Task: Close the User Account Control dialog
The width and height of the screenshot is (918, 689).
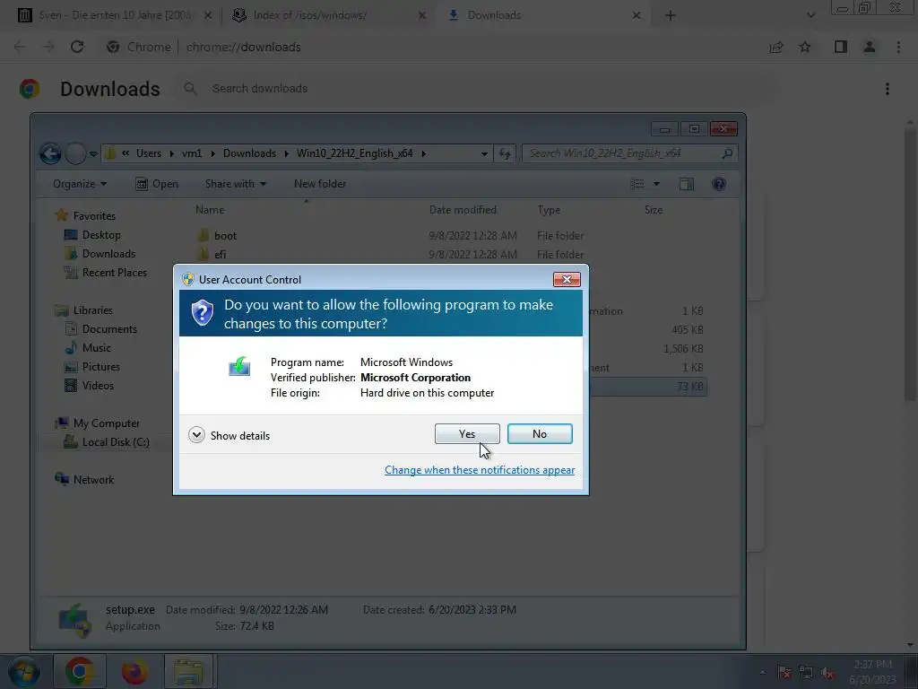Action: [567, 280]
